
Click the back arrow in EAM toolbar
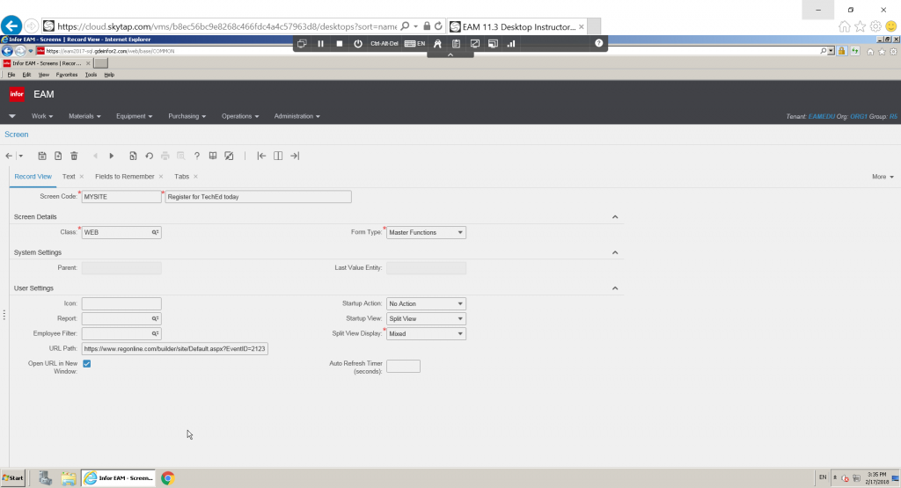click(x=9, y=156)
